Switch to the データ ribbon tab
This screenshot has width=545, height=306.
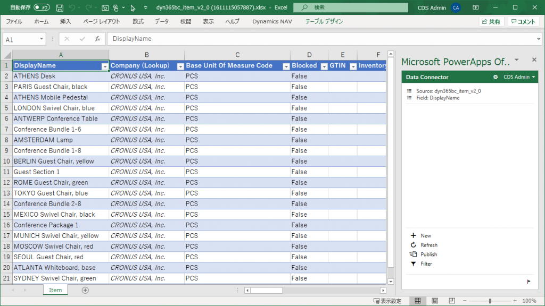[x=162, y=21]
